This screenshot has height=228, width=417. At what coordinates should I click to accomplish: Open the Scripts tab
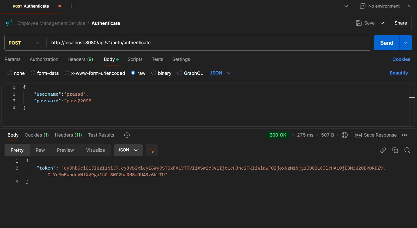click(135, 59)
